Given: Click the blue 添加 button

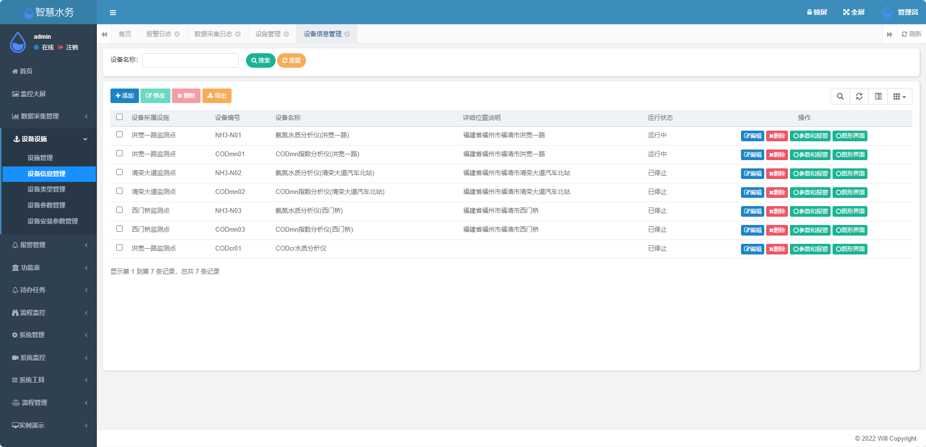Looking at the screenshot, I should click(x=124, y=96).
